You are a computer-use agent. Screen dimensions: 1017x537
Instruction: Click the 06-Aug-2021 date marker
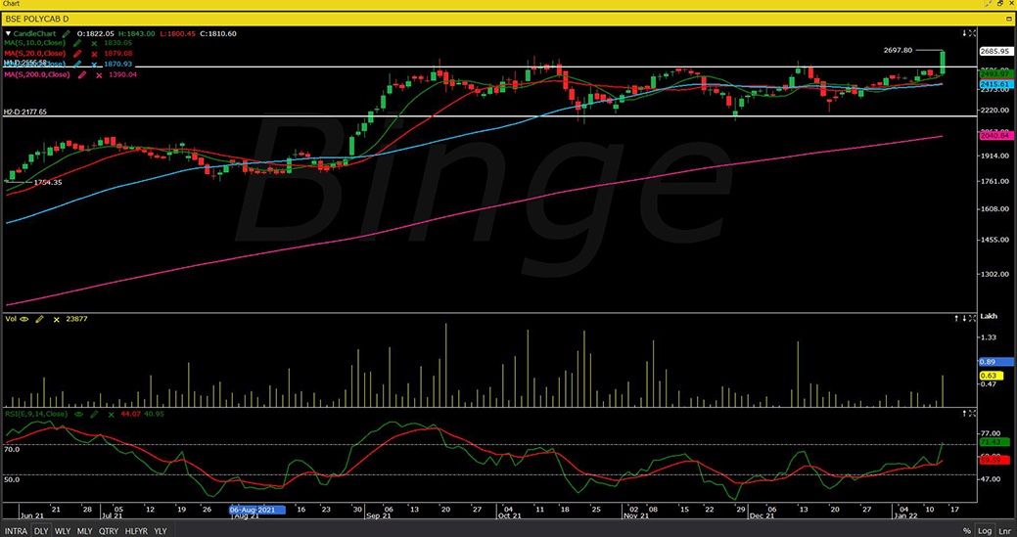pyautogui.click(x=257, y=510)
